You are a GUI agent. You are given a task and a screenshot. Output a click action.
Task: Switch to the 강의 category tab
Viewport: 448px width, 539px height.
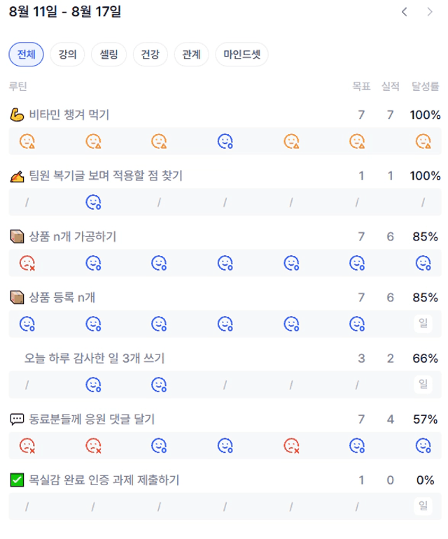click(x=67, y=55)
